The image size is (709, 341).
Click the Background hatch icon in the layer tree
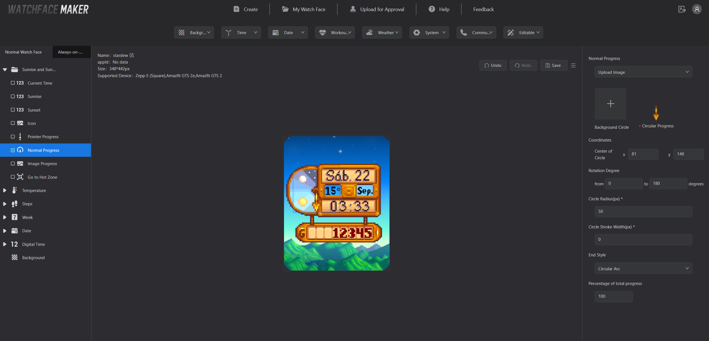pos(14,257)
